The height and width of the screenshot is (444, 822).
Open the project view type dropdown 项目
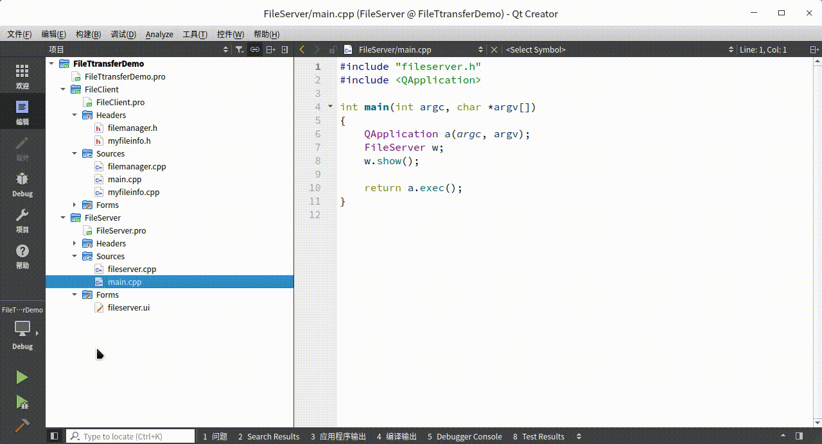pyautogui.click(x=138, y=49)
